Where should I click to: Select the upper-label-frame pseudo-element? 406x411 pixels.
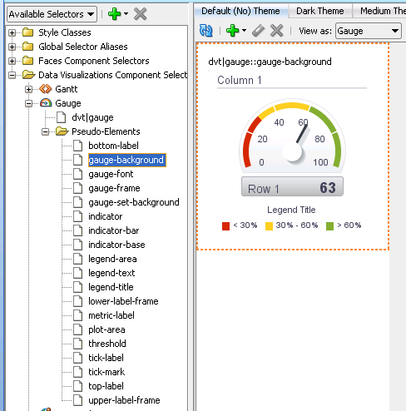(124, 400)
